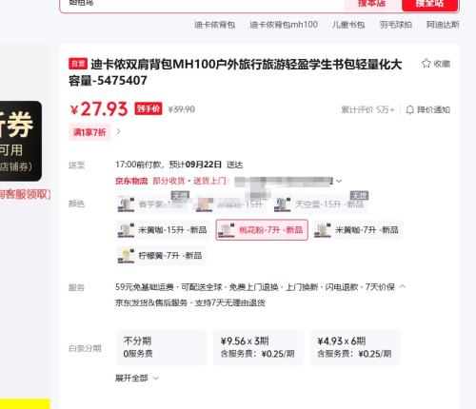The width and height of the screenshot is (476, 409).
Task: Click the 7天价保 service text
Action: click(380, 287)
